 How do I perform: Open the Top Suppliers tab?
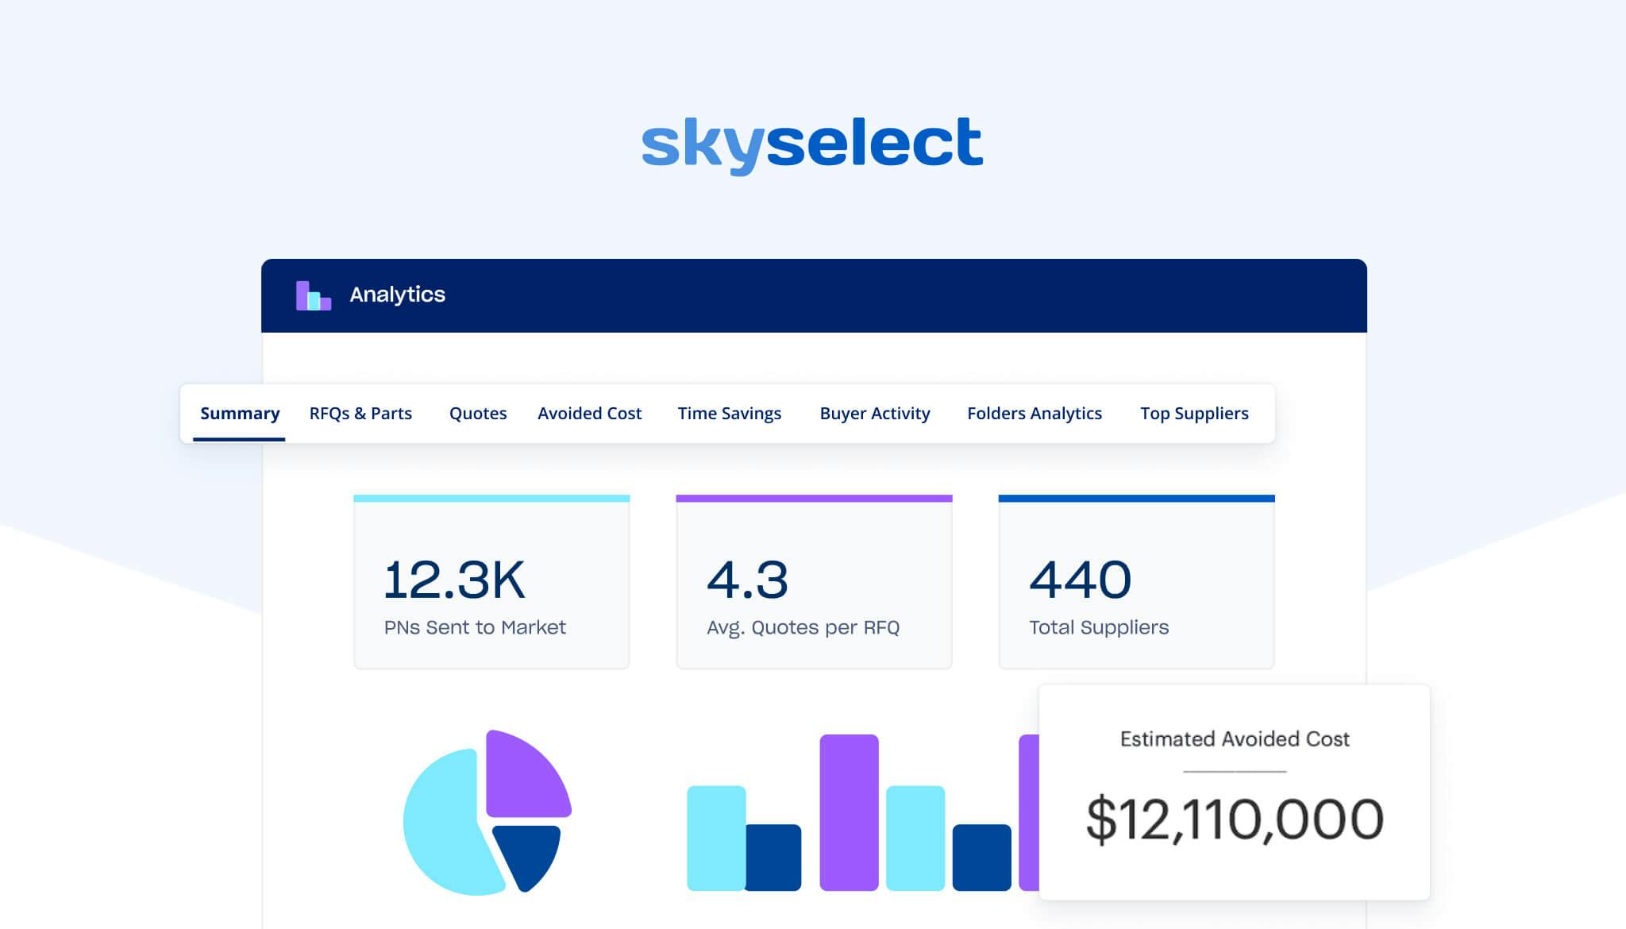coord(1194,414)
